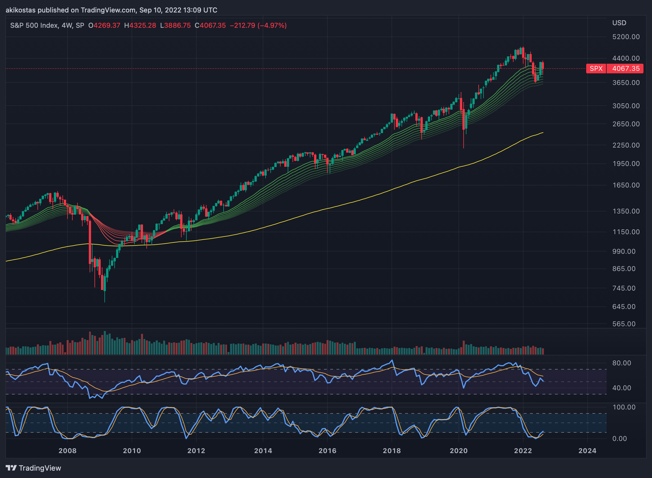Click the 2010 time axis label
This screenshot has height=478, width=652.
(x=132, y=451)
